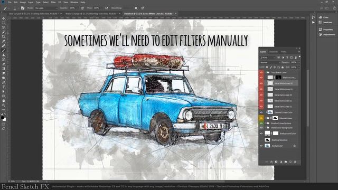Click the foreground color swatch
The height and width of the screenshot is (190, 338).
pos(2,118)
